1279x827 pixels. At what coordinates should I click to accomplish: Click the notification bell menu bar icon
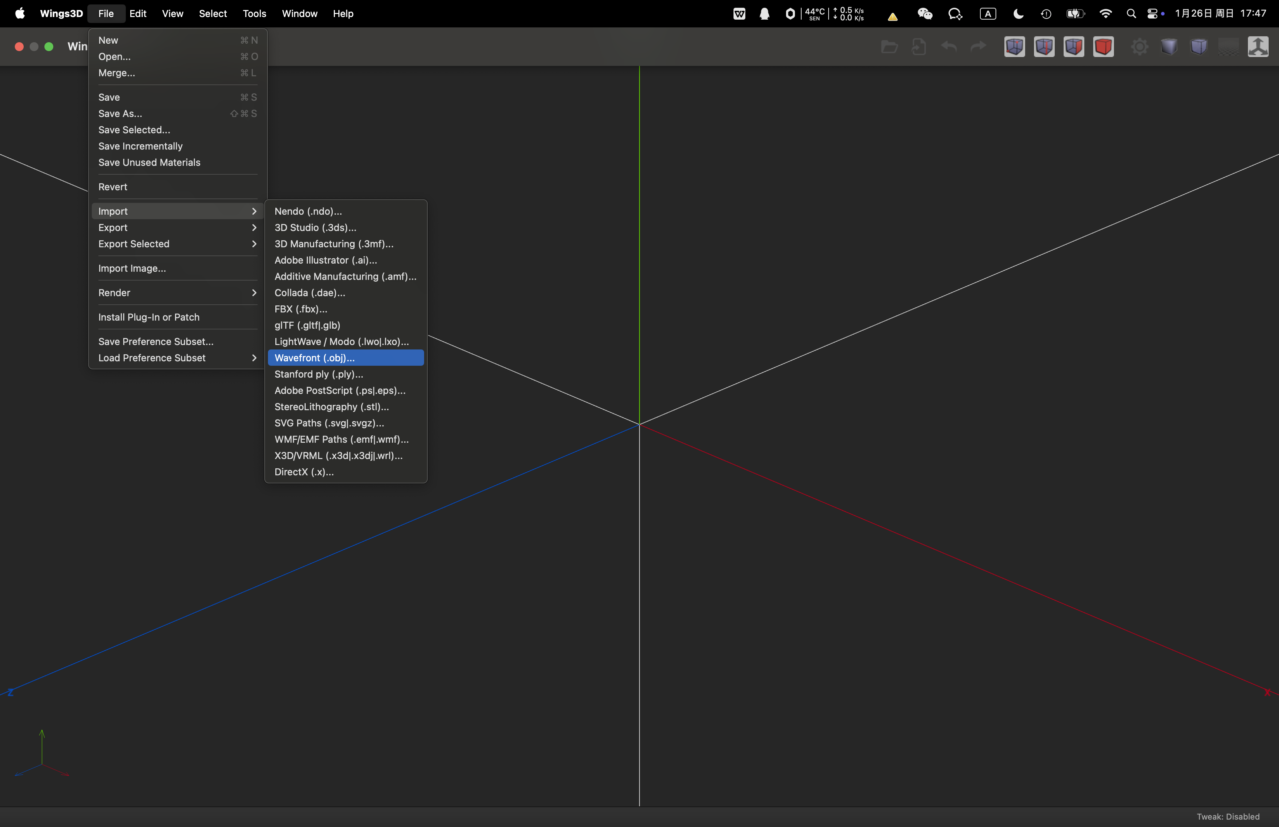point(764,14)
